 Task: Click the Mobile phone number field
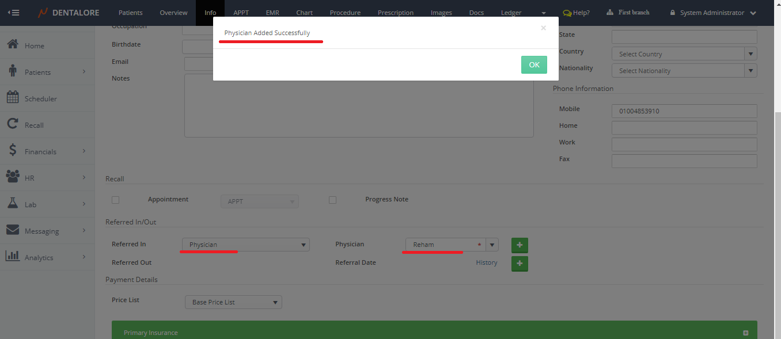pyautogui.click(x=684, y=111)
